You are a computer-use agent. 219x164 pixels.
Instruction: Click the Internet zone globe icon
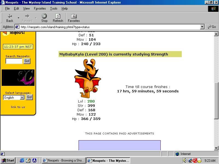pos(177,154)
